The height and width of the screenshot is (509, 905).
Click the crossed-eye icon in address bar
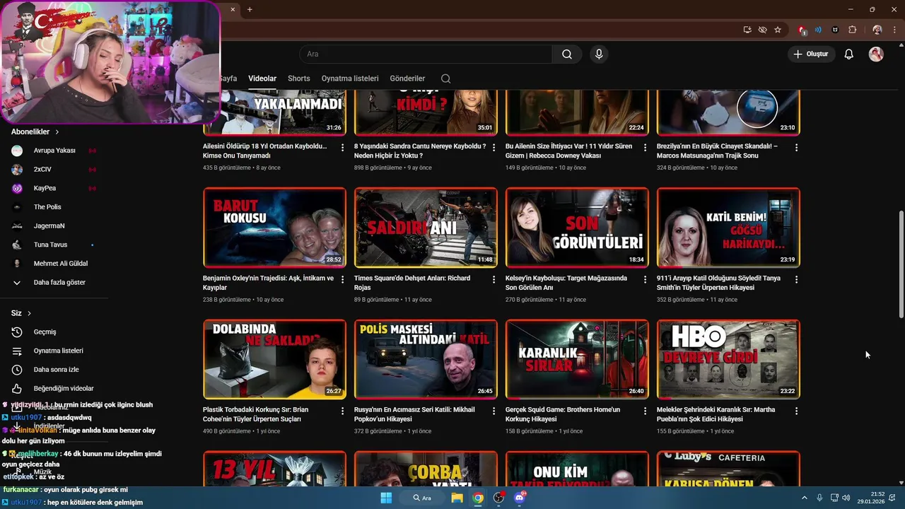click(762, 30)
